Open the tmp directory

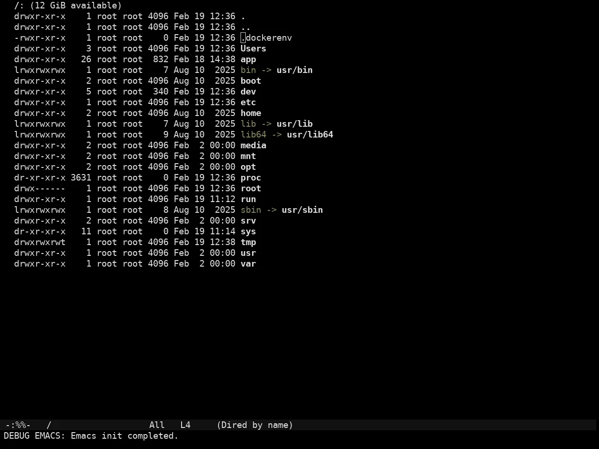coord(248,242)
